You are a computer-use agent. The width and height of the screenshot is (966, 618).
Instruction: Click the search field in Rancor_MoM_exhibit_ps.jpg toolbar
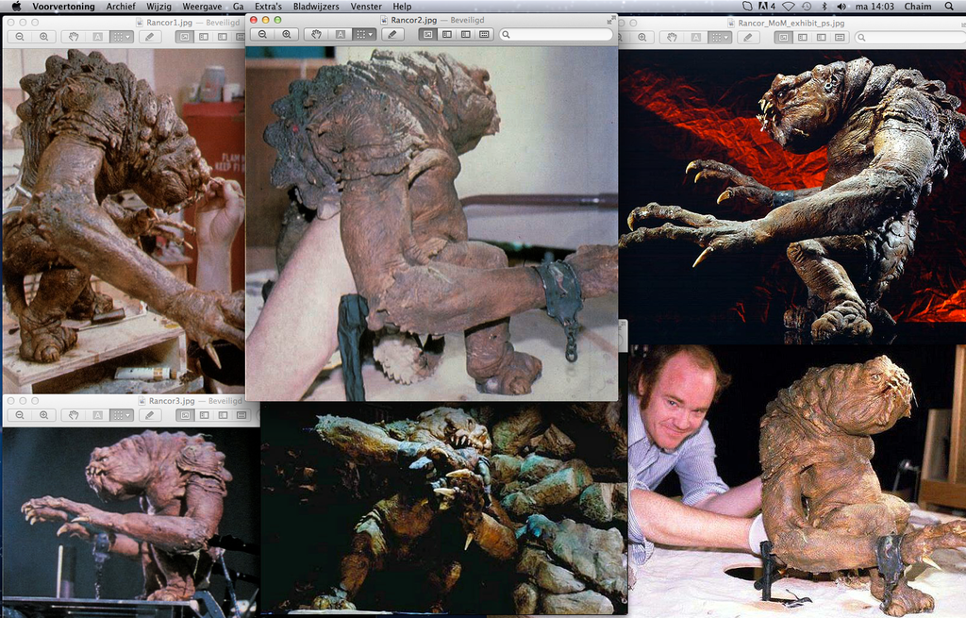tap(910, 38)
